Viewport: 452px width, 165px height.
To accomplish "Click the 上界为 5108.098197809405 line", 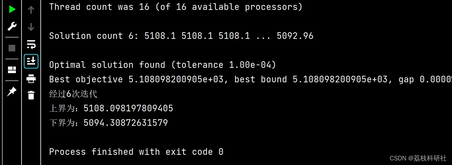I will point(111,108).
